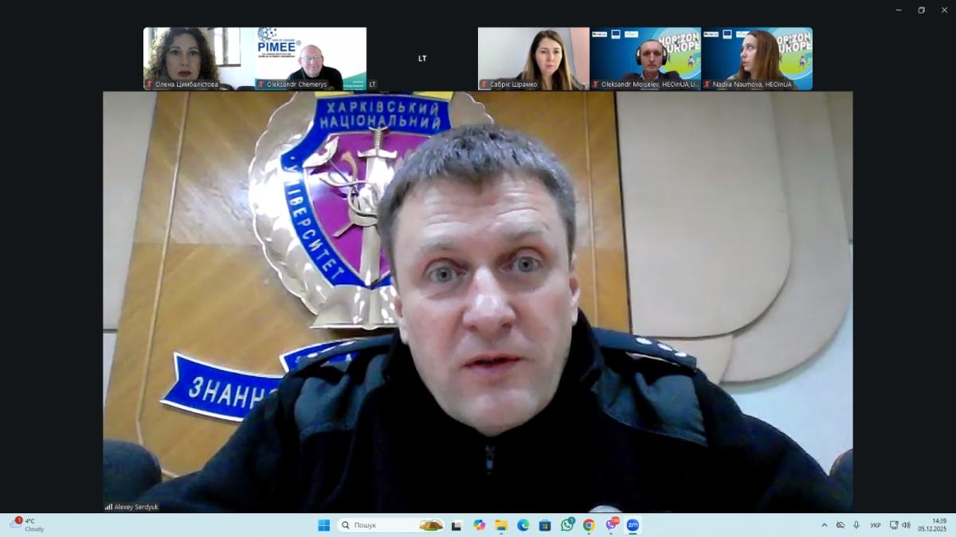Open Copilot from the taskbar
Image resolution: width=956 pixels, height=537 pixels.
(479, 525)
